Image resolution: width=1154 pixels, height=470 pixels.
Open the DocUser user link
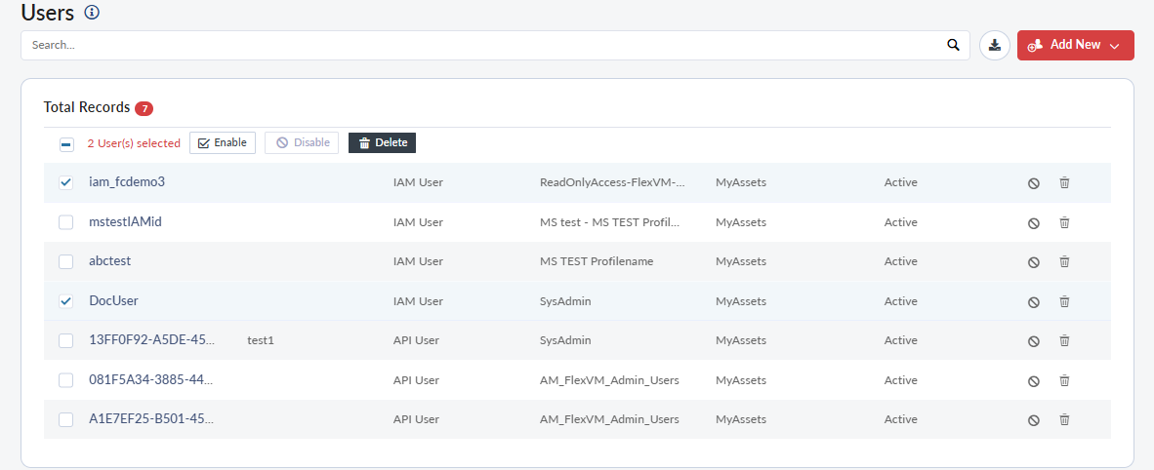point(113,301)
